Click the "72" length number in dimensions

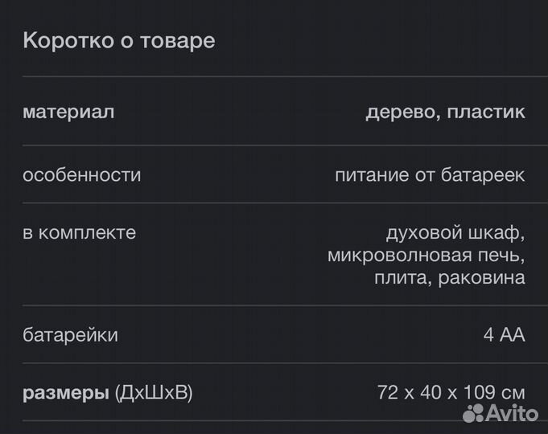pos(388,393)
